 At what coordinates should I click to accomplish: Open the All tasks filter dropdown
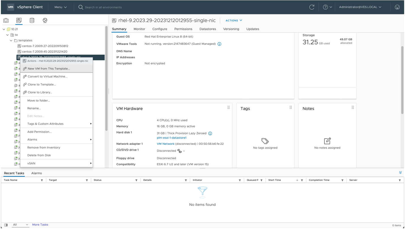tap(19, 224)
